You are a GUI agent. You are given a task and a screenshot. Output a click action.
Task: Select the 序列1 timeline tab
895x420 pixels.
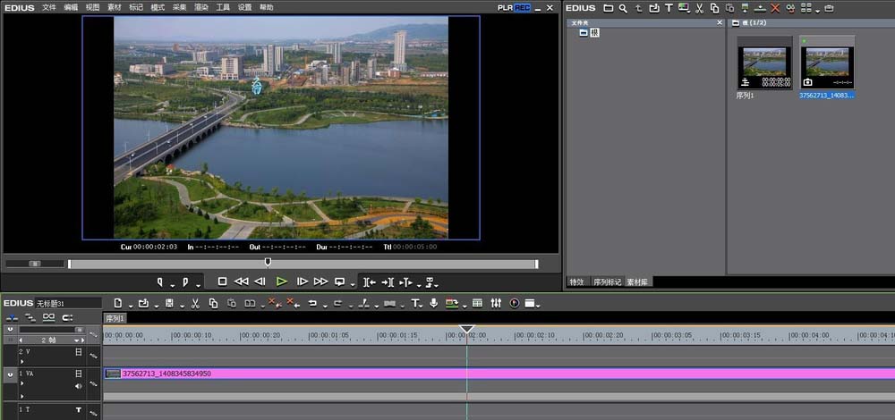115,318
